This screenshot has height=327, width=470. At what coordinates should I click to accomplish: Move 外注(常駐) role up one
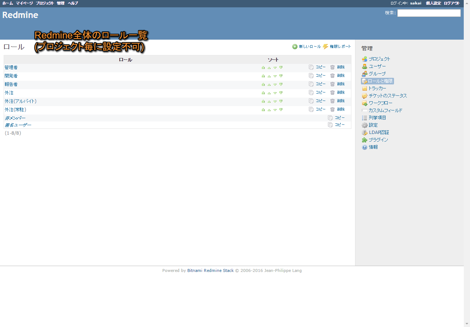coord(269,110)
